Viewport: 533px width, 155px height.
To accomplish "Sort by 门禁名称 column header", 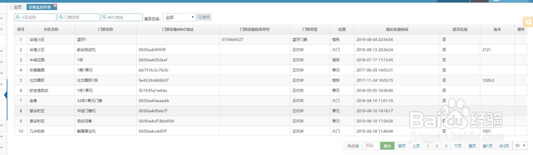I will (x=106, y=29).
